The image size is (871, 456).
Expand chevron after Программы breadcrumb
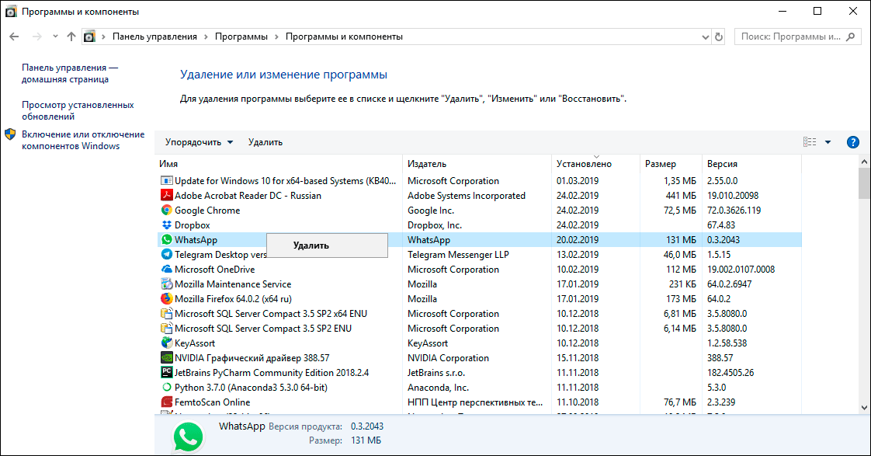click(276, 37)
